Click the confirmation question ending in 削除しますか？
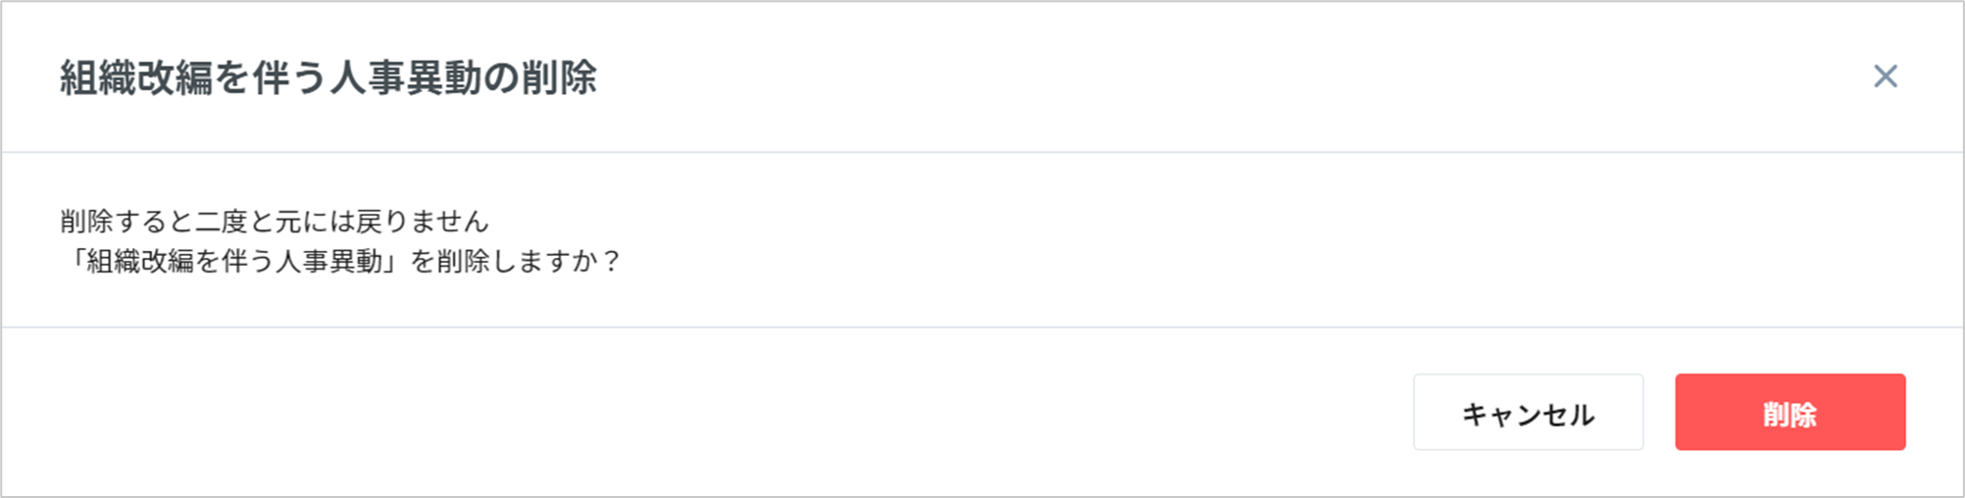Screen dimensions: 1965x498 point(340,262)
